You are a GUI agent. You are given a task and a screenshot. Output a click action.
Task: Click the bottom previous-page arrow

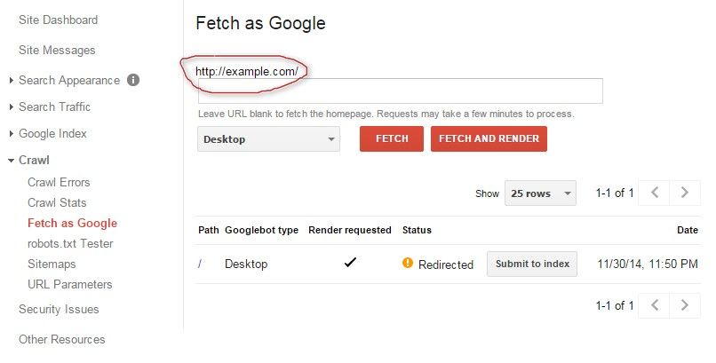(x=654, y=305)
